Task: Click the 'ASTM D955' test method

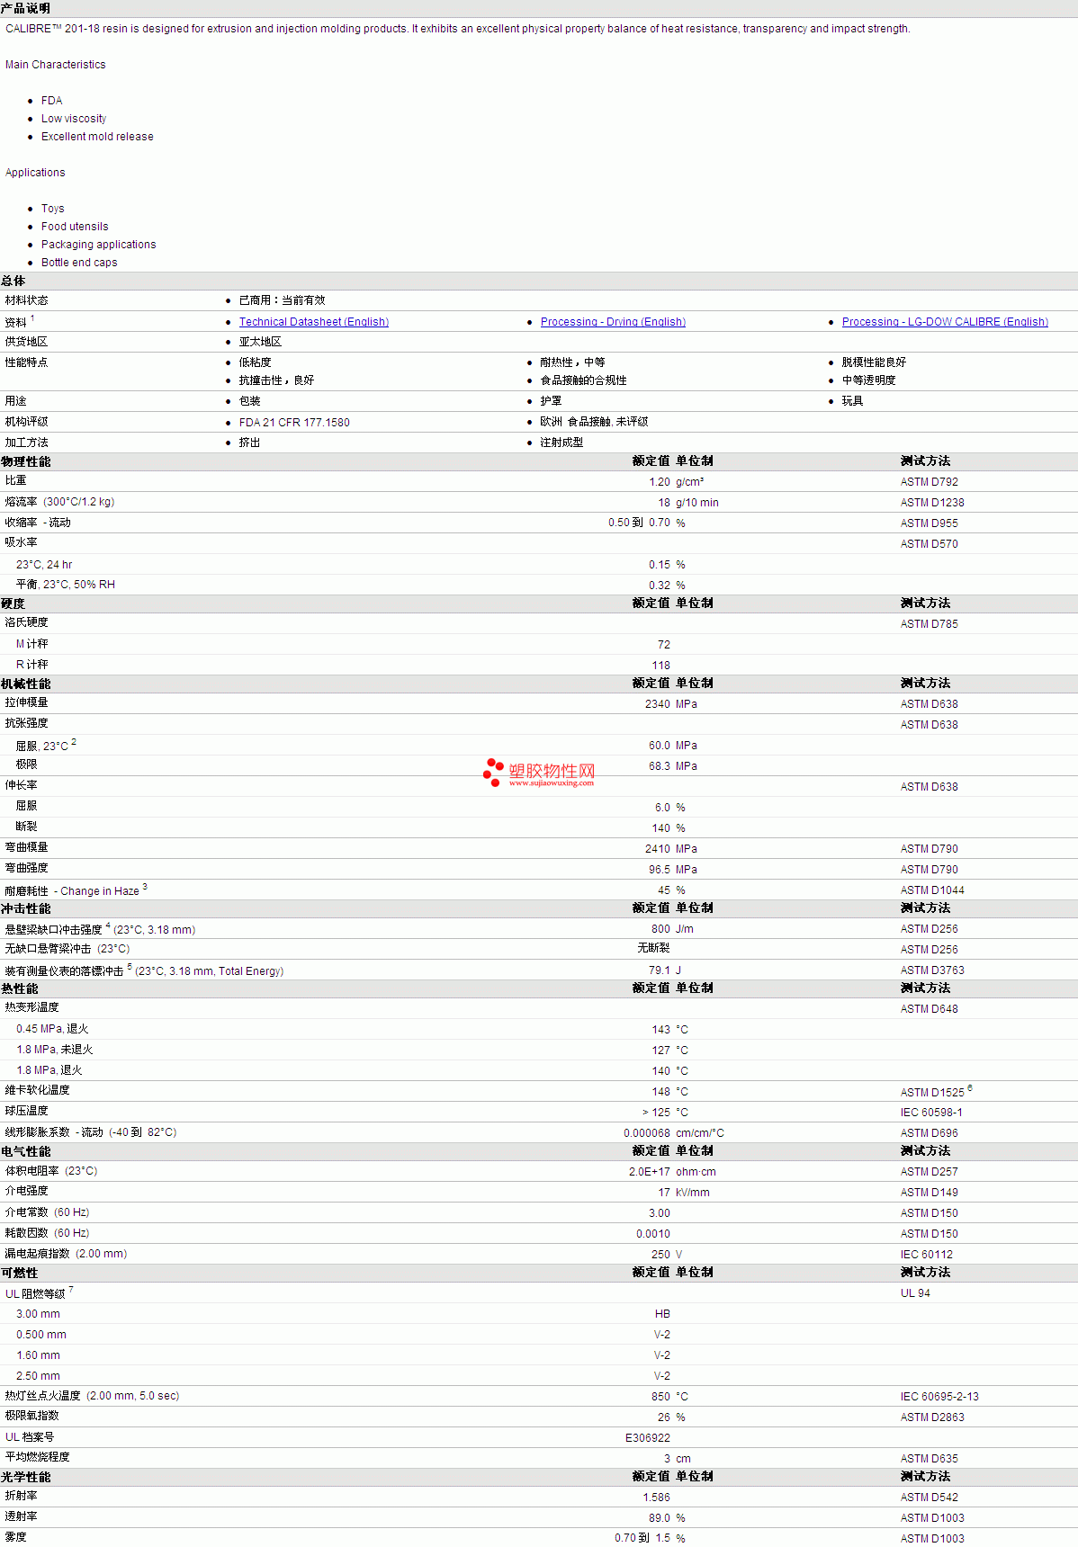Action: 930,523
